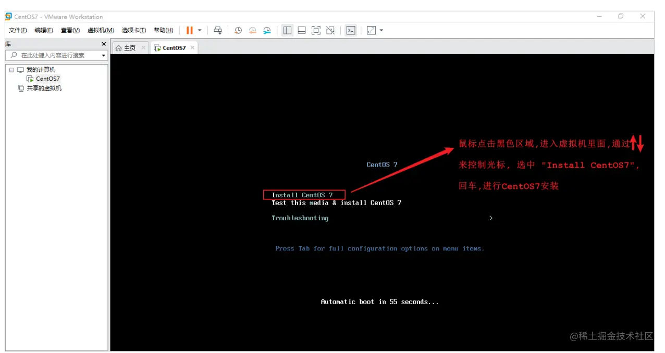
Task: Switch to the CentOS7 tab
Action: (174, 48)
